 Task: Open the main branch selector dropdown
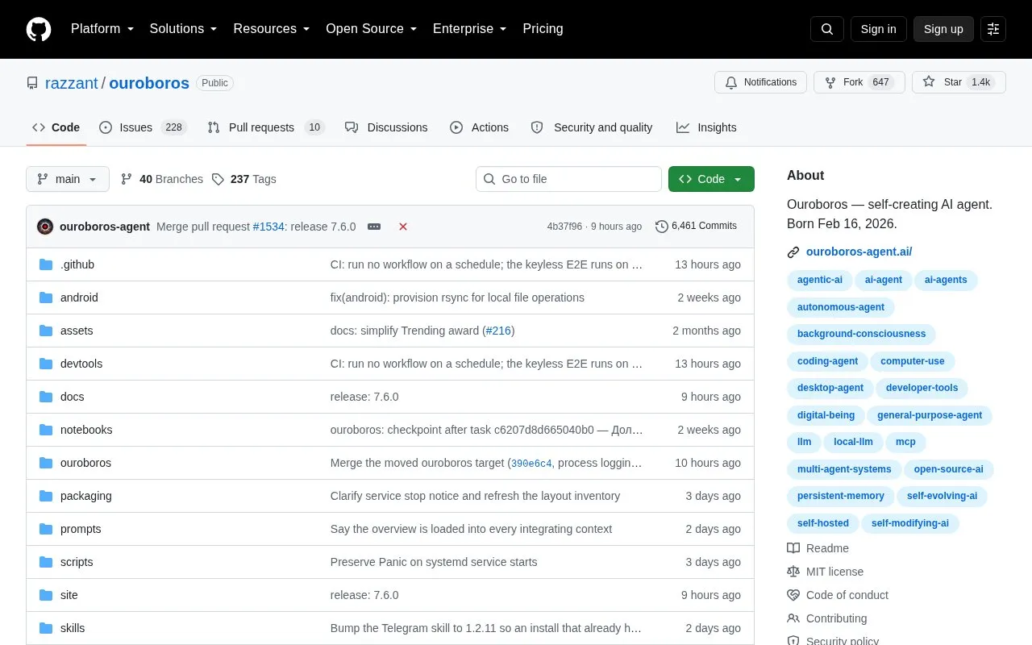[x=68, y=179]
